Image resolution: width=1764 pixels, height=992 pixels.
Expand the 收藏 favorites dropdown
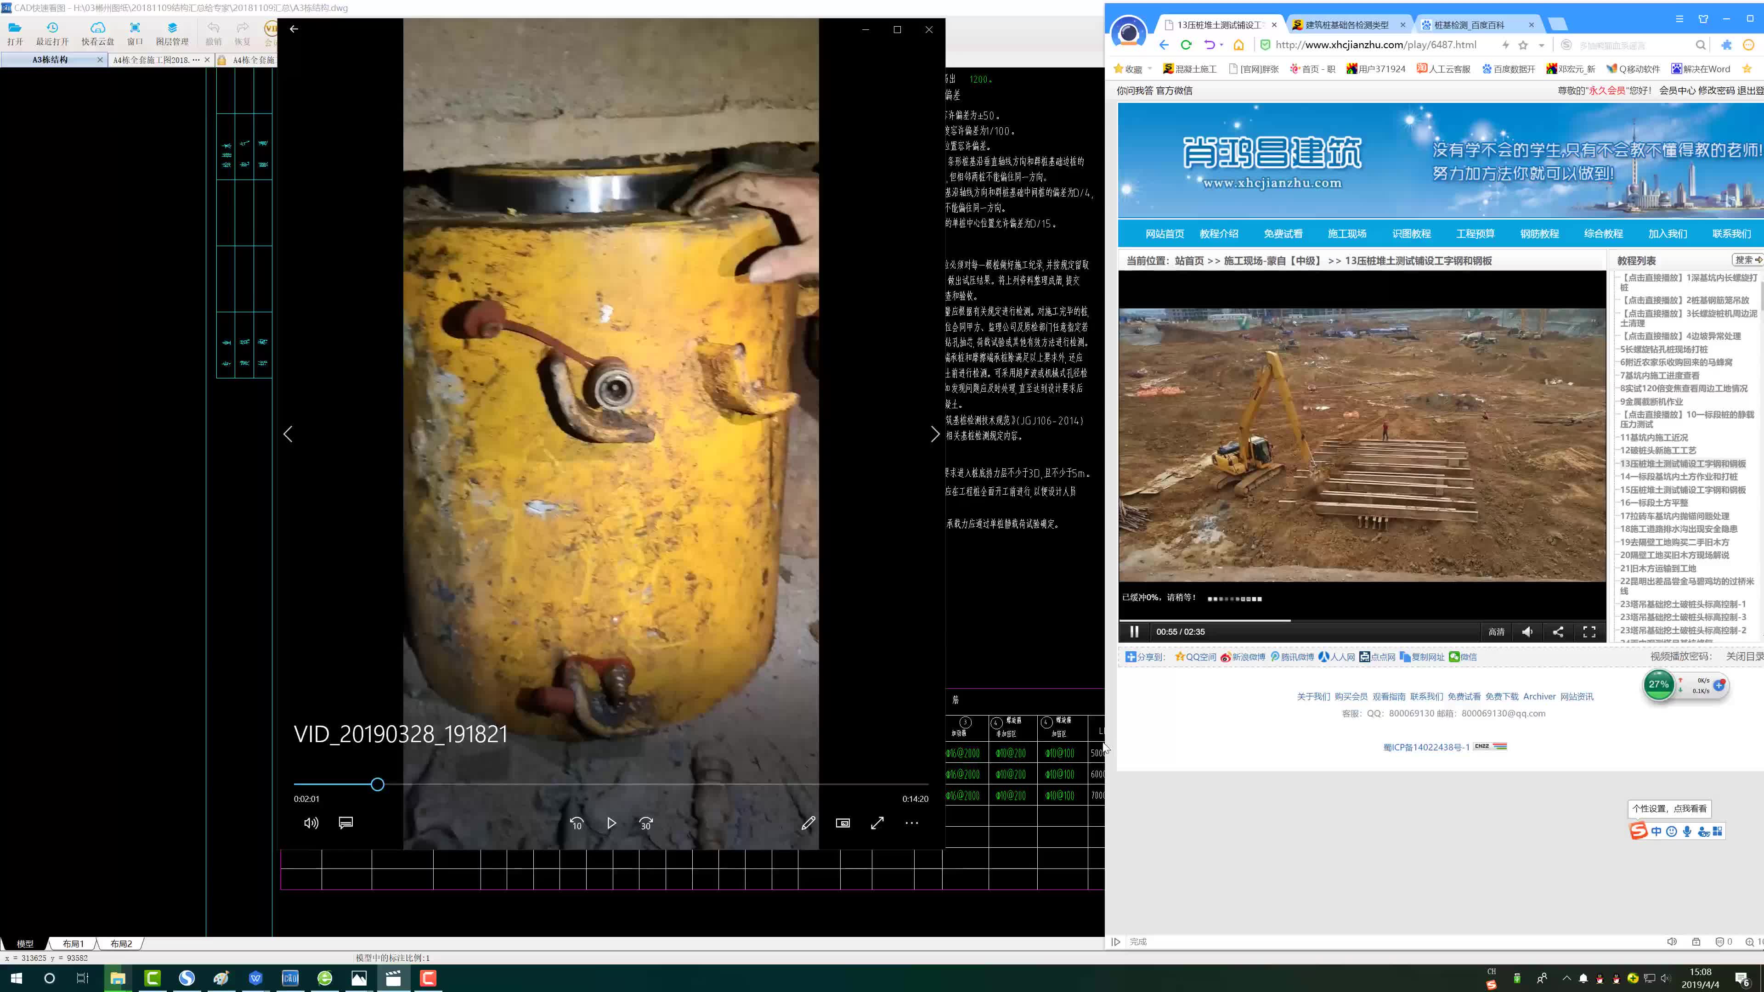pyautogui.click(x=1150, y=68)
